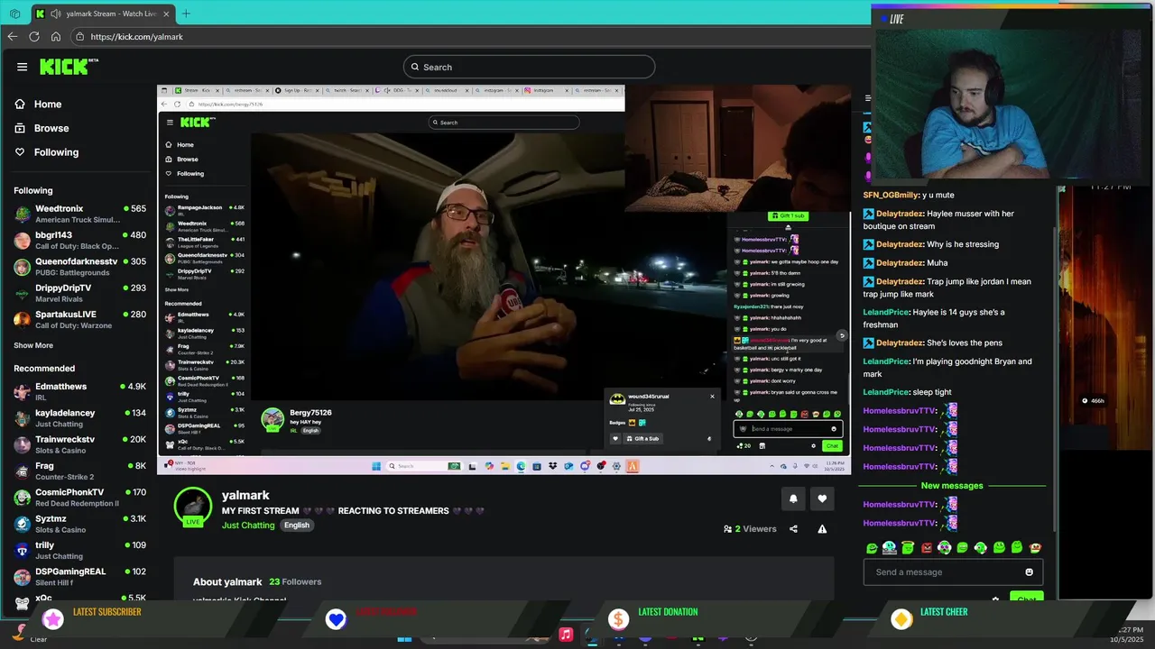Click Latest Follower heart overlay icon

[x=336, y=619]
